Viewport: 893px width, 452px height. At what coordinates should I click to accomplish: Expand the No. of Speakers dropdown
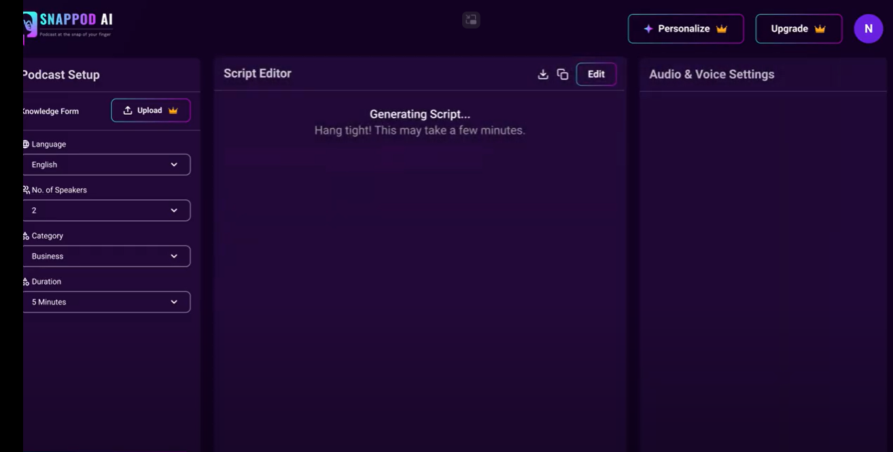click(107, 210)
